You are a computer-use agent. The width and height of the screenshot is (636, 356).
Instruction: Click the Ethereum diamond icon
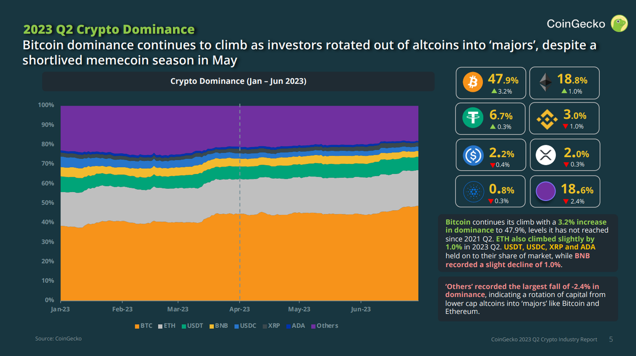coord(545,83)
